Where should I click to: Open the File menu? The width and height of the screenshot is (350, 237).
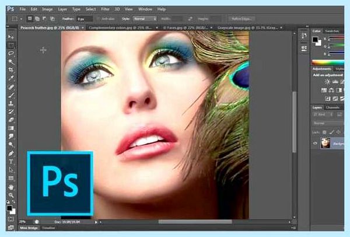pyautogui.click(x=23, y=9)
